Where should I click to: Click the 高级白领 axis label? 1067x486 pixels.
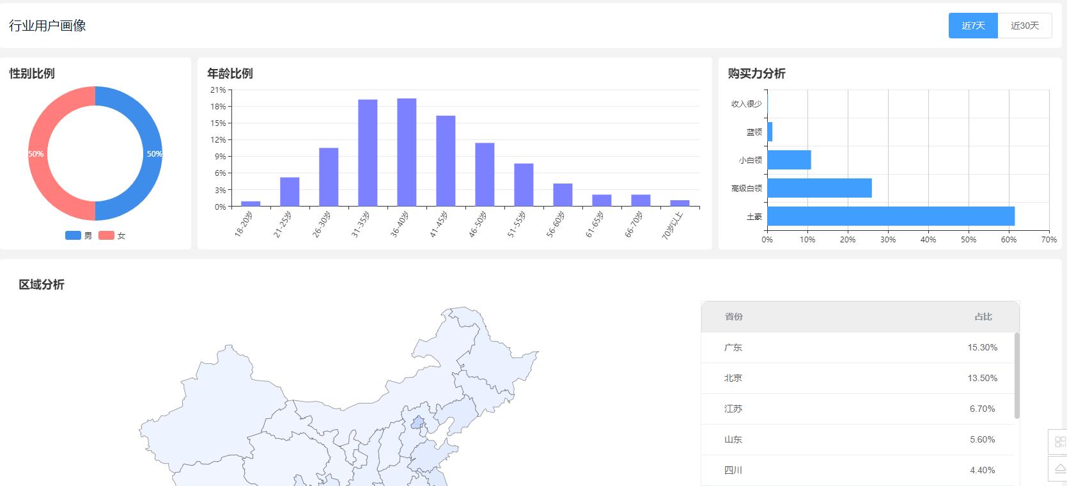point(747,188)
